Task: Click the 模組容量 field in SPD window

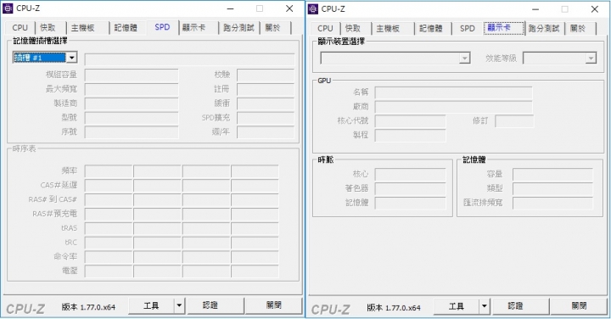Action: [132, 75]
